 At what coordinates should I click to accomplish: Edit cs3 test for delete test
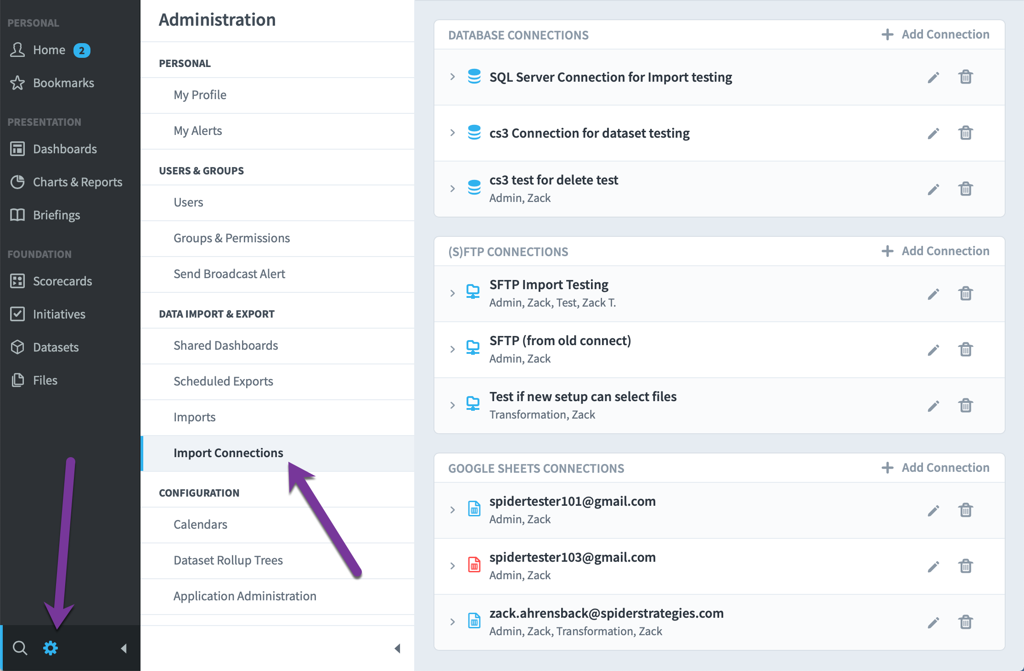(x=933, y=189)
